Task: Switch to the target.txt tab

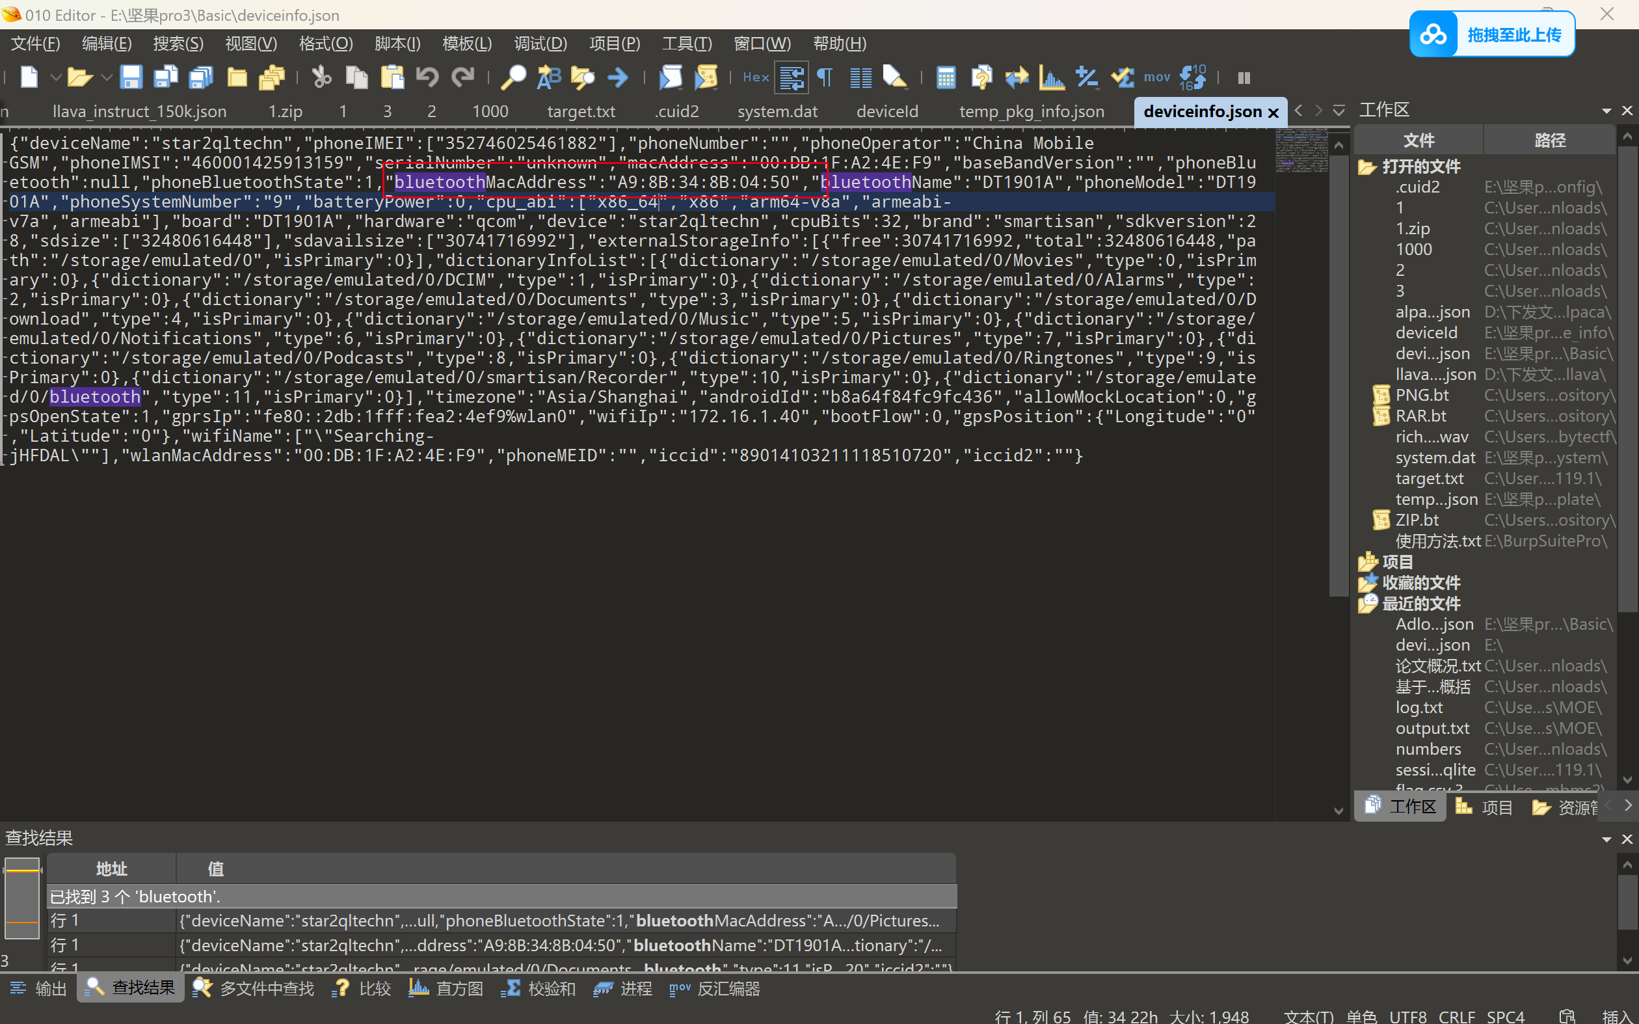Action: pyautogui.click(x=581, y=111)
